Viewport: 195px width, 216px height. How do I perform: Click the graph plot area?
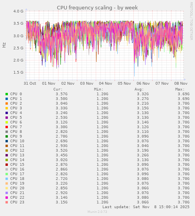[105, 45]
